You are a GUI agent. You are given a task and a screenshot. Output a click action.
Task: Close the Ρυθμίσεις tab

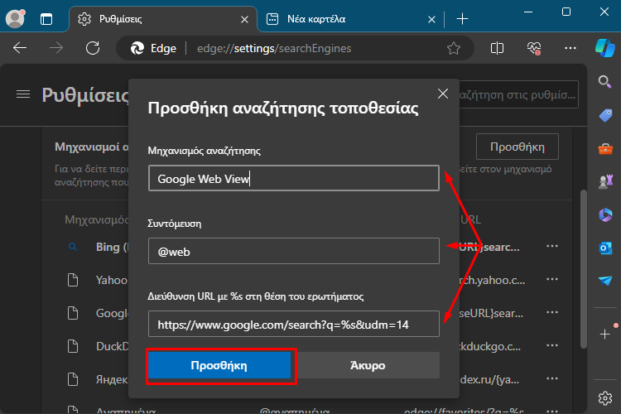coord(245,19)
